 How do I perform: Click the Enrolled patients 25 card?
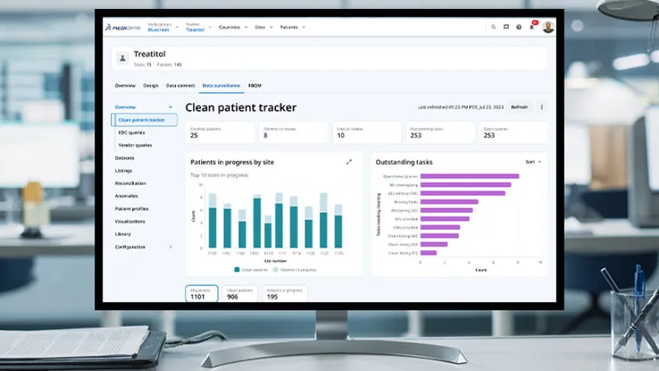(x=220, y=133)
